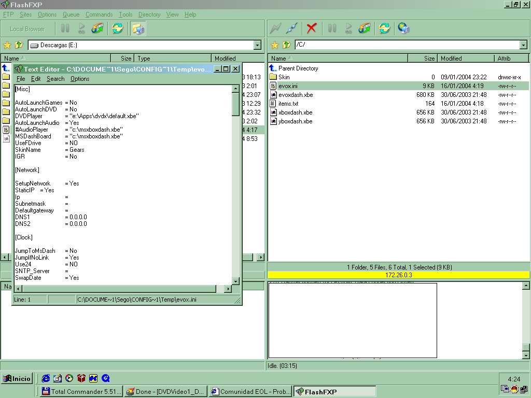
Task: Click the switch-to-FTP browser icon in left toolbar
Action: 138,29
